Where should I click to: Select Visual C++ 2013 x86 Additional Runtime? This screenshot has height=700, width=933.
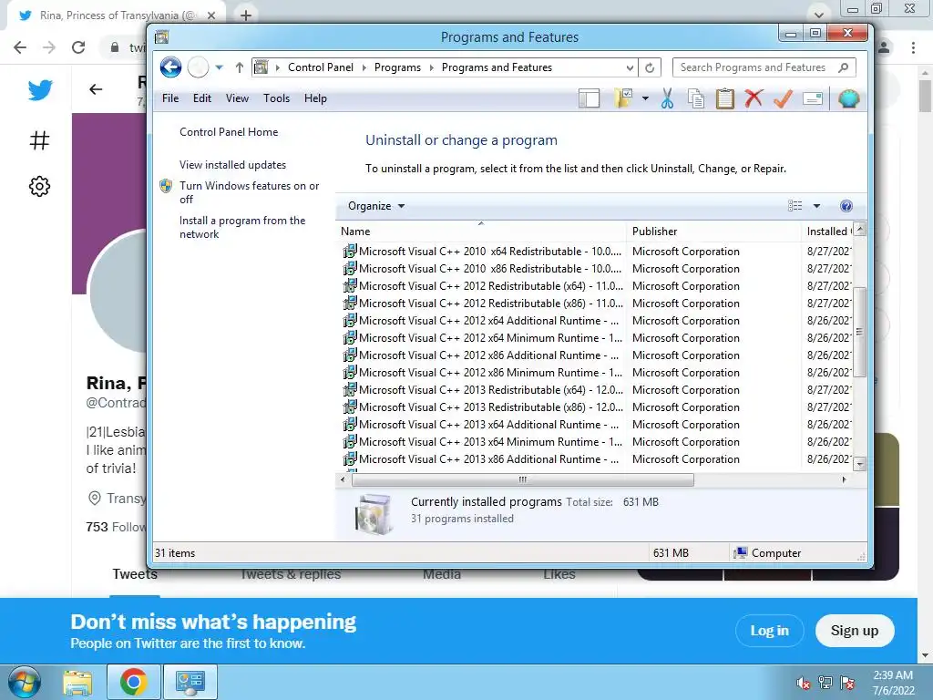point(596,459)
